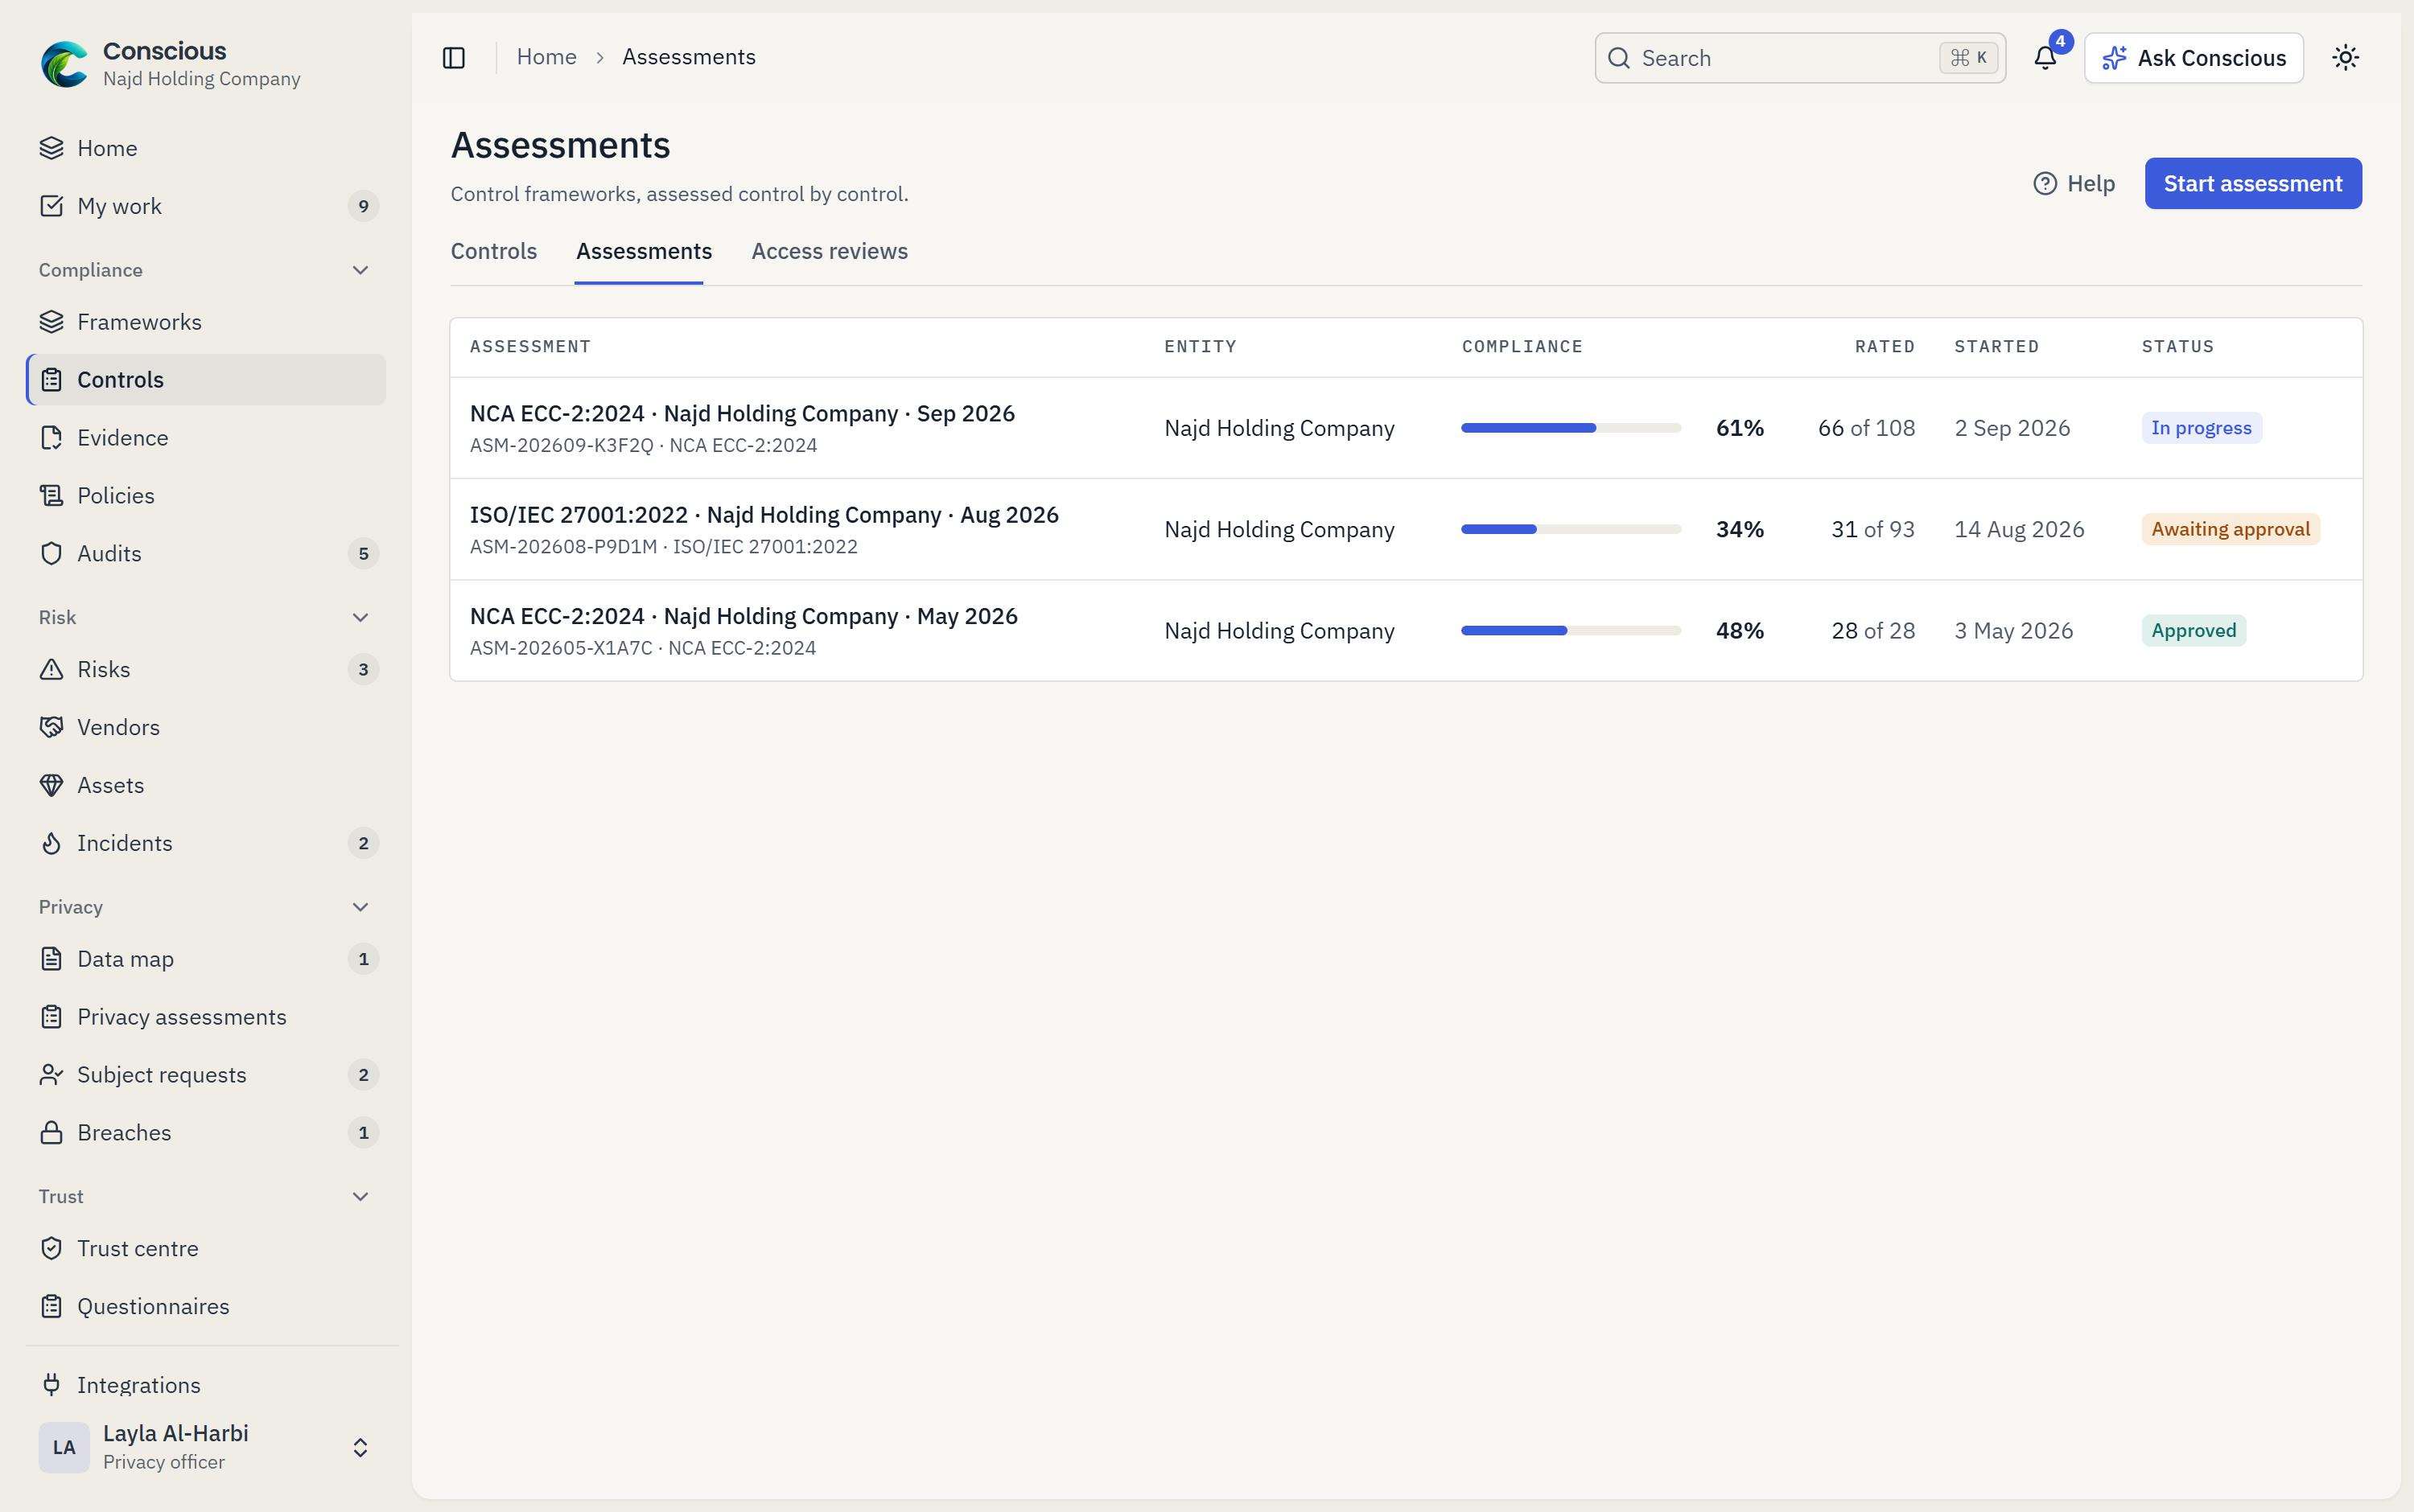Click the Conscious logo
Screen dimensions: 2414x1512
pyautogui.click(x=64, y=64)
